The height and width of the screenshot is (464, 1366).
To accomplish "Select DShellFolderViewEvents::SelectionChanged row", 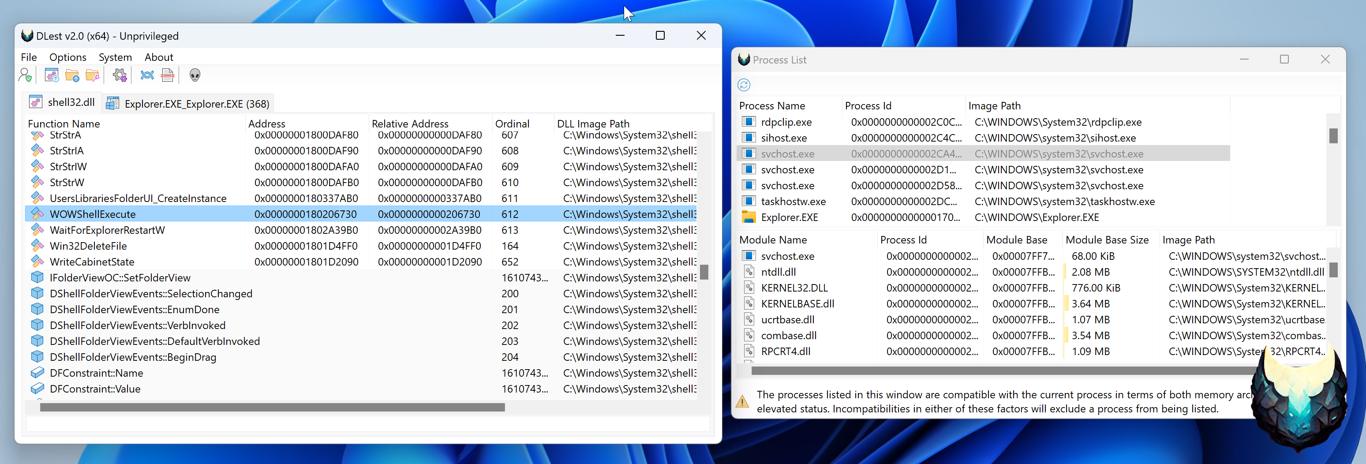I will pos(361,293).
